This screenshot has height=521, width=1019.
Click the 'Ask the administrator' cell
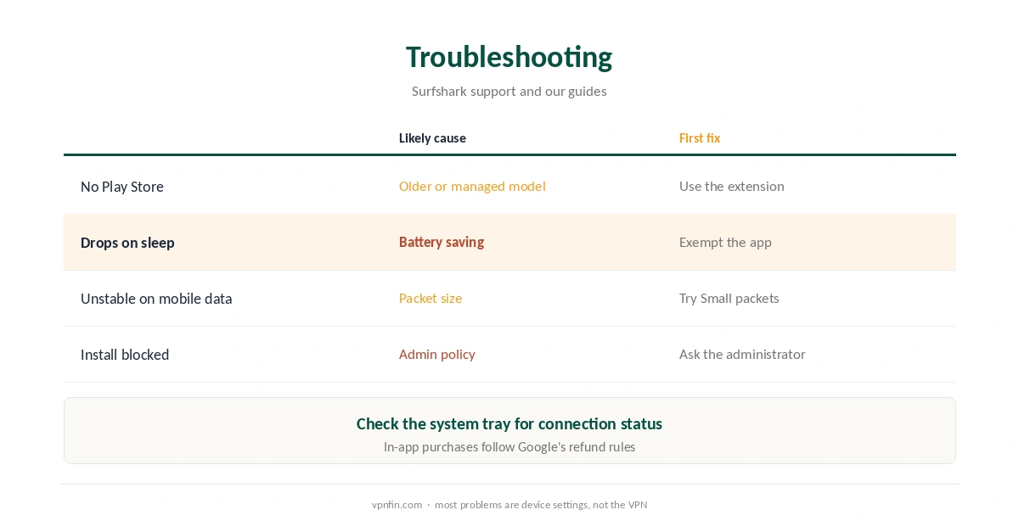tap(742, 355)
